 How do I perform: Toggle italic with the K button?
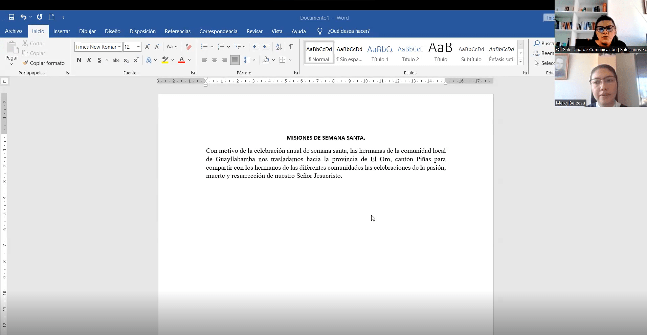click(x=89, y=60)
